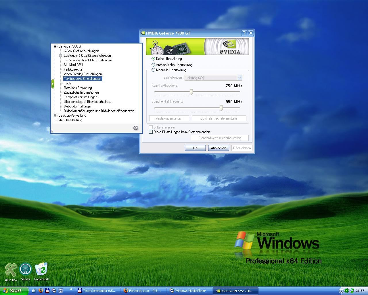
Task: Click the 750 MHz core clock value
Action: (234, 86)
